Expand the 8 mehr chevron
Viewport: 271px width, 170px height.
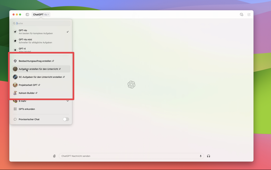[67, 101]
